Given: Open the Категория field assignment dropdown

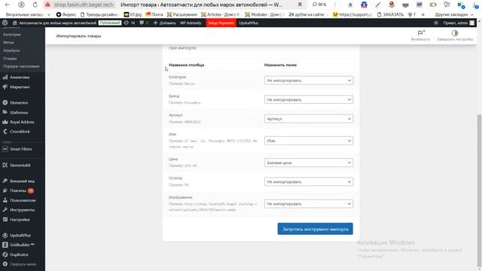Looking at the screenshot, I should coord(309,81).
